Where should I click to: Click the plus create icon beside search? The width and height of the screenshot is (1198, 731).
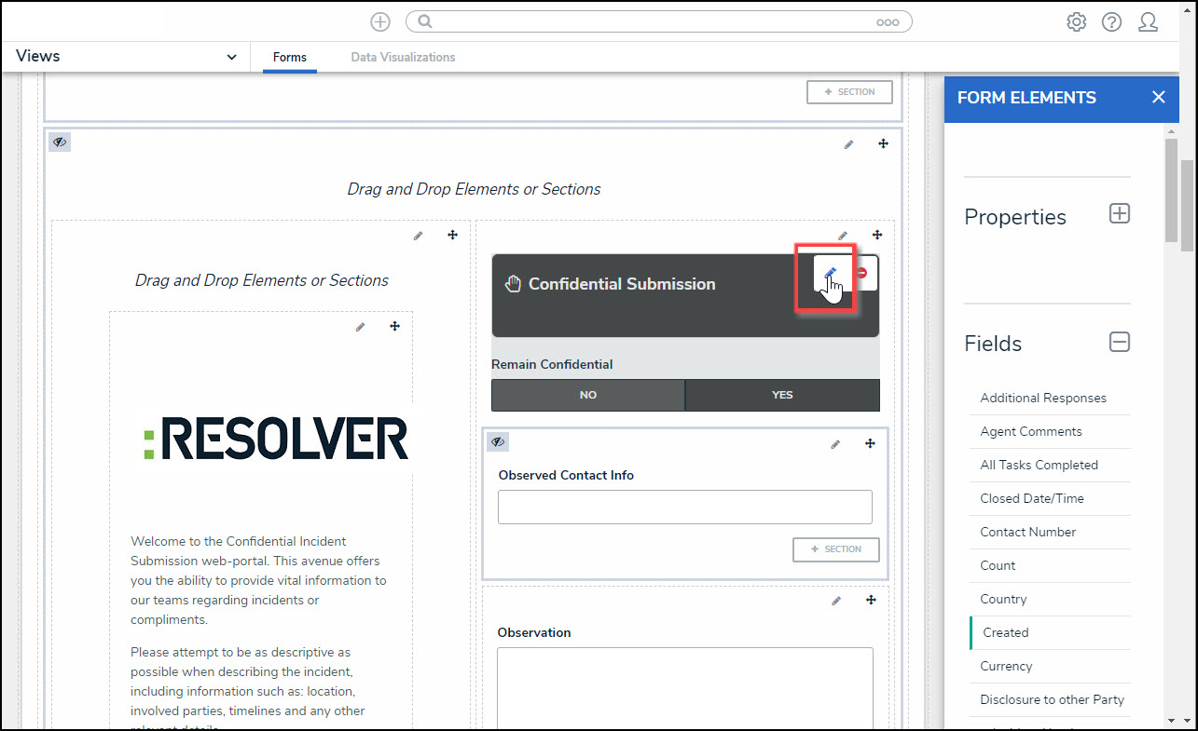tap(380, 22)
